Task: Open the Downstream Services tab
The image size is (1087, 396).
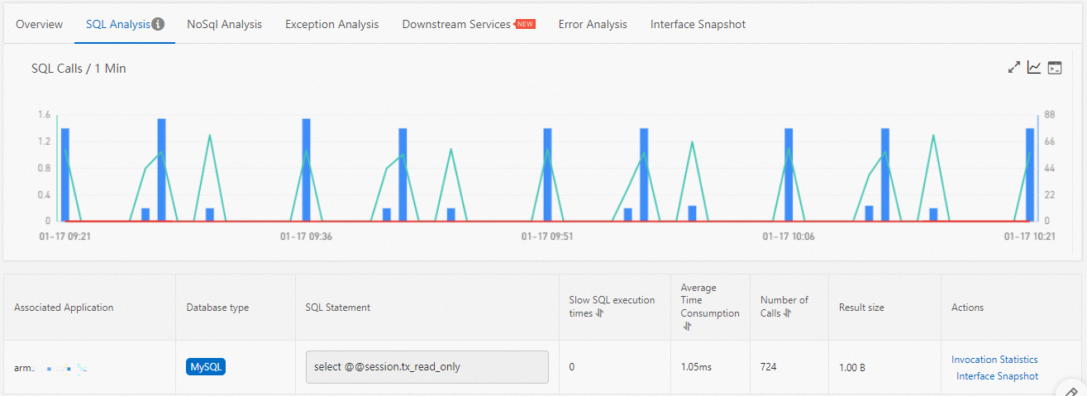Action: [456, 24]
